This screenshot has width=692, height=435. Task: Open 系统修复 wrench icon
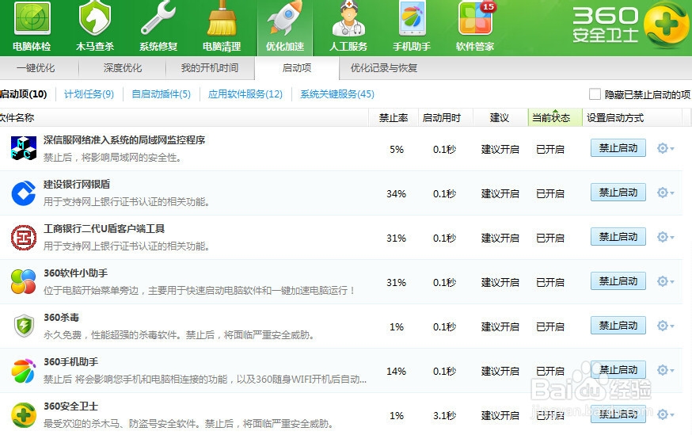pos(158,18)
